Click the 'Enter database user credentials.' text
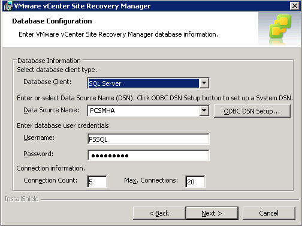 pyautogui.click(x=64, y=126)
